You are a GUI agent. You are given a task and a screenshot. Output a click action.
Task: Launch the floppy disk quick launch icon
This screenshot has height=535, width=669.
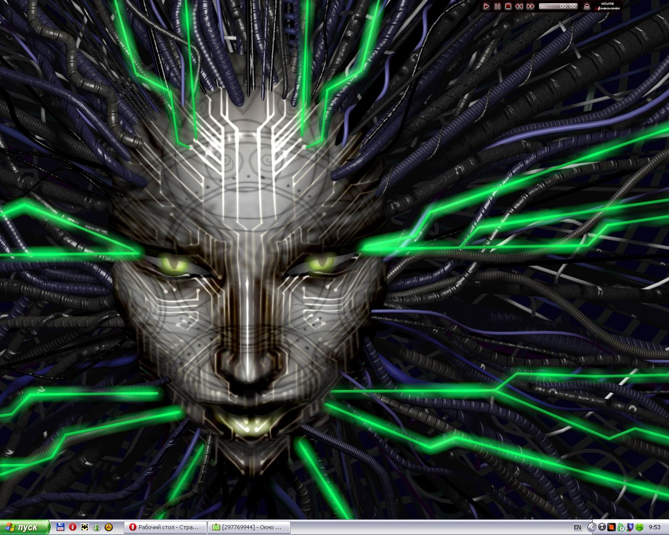coord(60,527)
